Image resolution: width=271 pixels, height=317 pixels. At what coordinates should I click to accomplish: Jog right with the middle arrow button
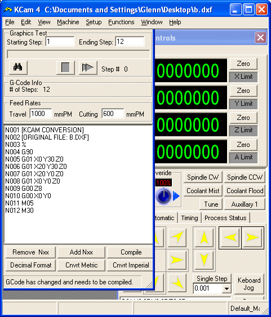[177, 260]
